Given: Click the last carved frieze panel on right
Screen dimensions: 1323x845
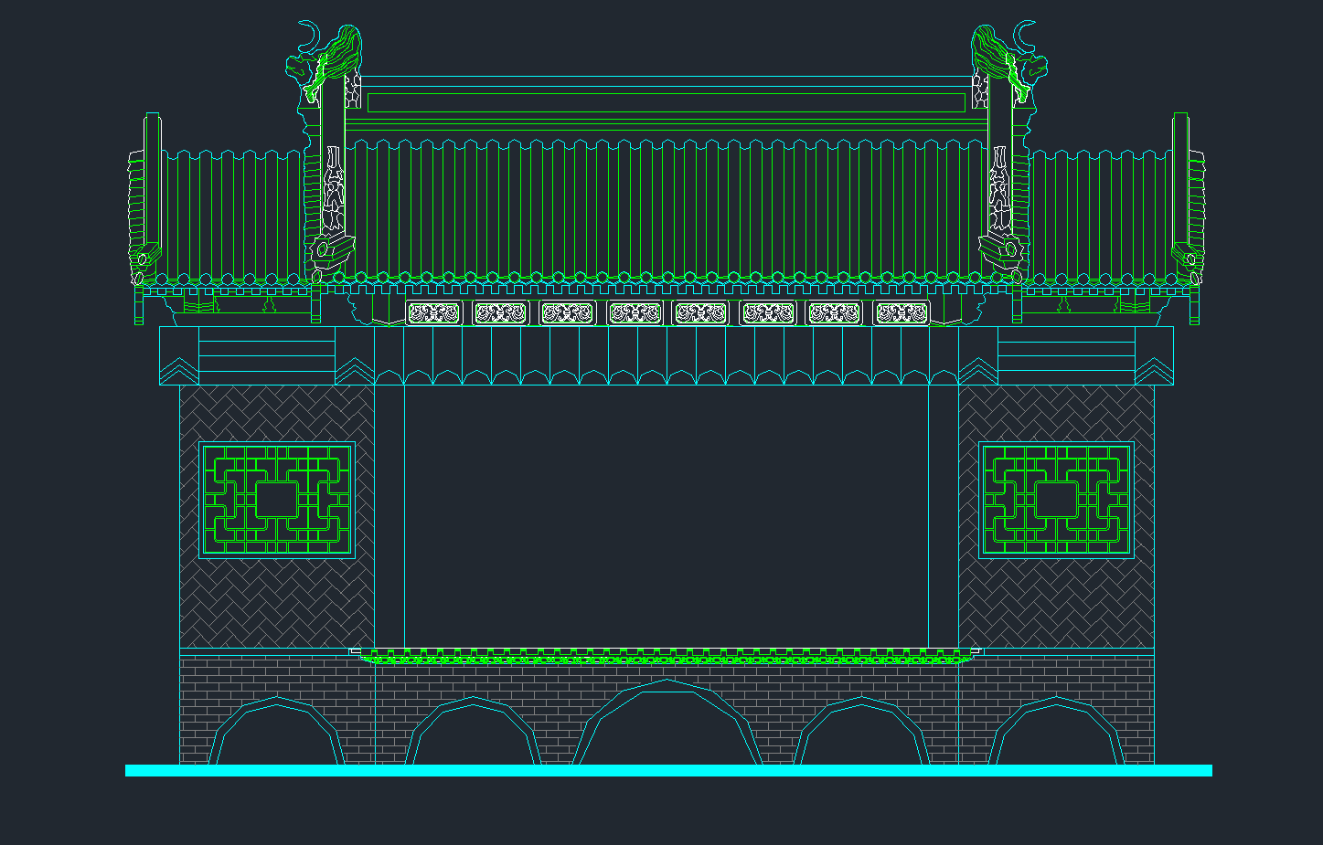Looking at the screenshot, I should pyautogui.click(x=902, y=313).
